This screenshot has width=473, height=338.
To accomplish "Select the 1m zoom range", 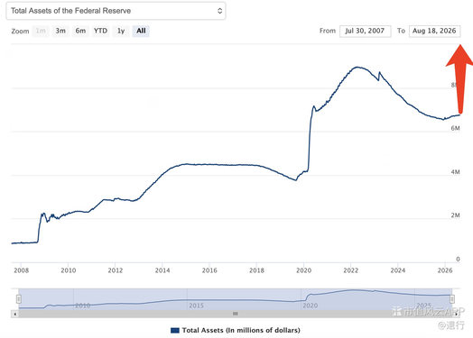I will 41,31.
